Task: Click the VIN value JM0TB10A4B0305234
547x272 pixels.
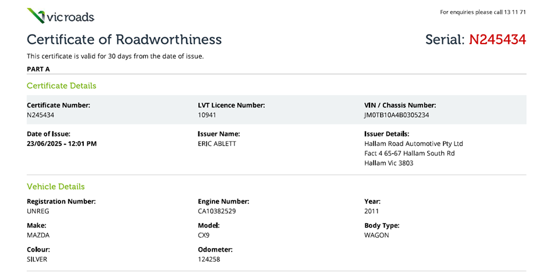Action: 396,115
